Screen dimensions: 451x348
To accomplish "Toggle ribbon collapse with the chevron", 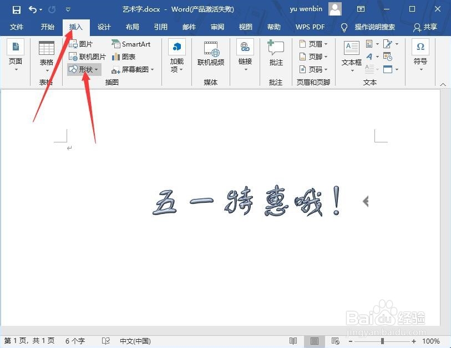I will 442,84.
